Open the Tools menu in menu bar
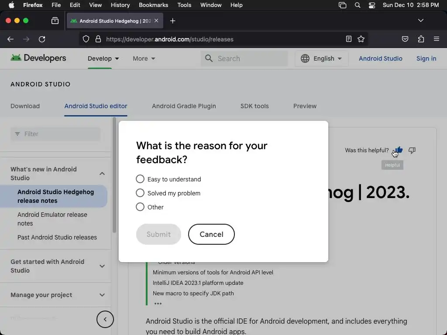This screenshot has width=447, height=335. coord(184,5)
